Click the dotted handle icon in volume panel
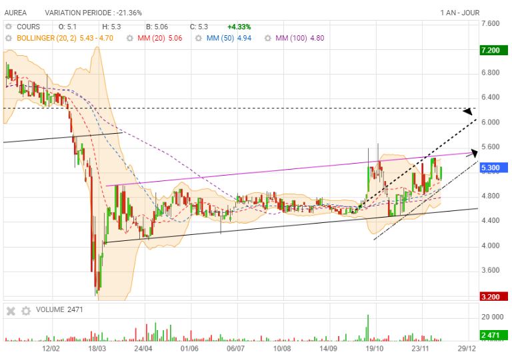 tap(9, 311)
